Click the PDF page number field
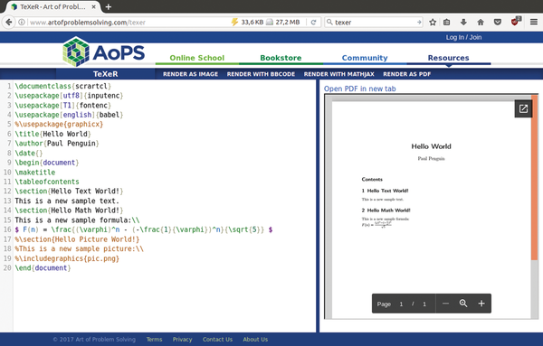 [x=401, y=304]
